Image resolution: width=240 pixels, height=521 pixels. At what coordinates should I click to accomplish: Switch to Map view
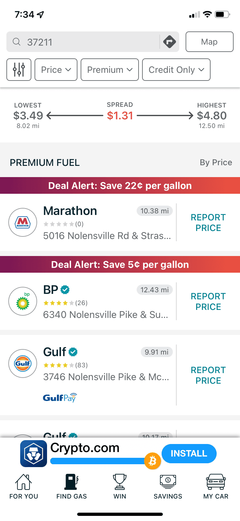tap(210, 42)
